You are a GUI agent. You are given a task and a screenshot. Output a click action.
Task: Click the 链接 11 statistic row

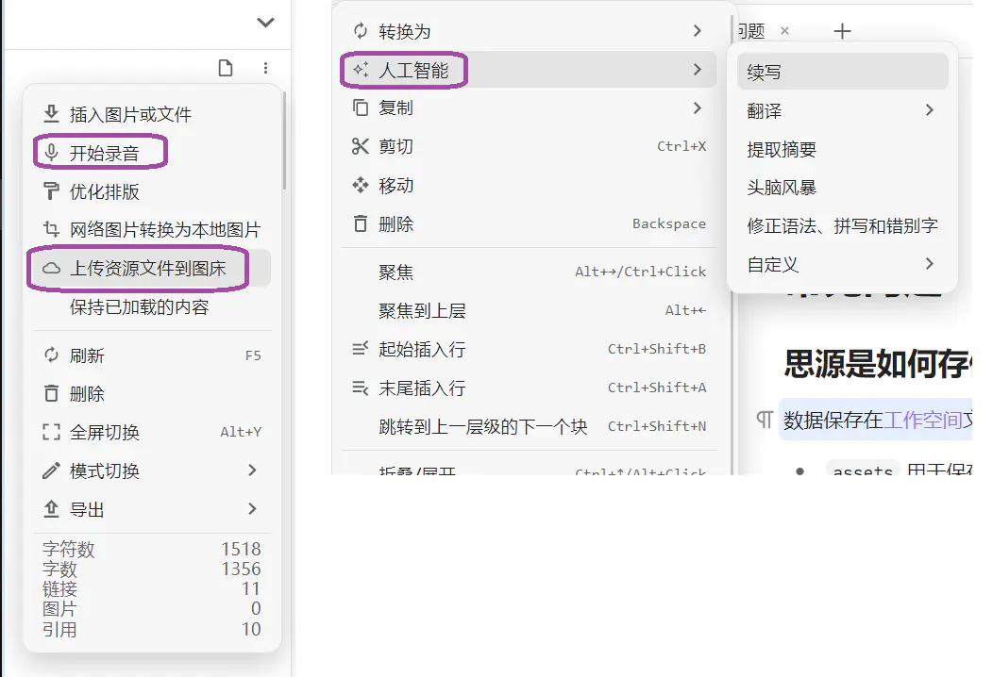(x=152, y=589)
